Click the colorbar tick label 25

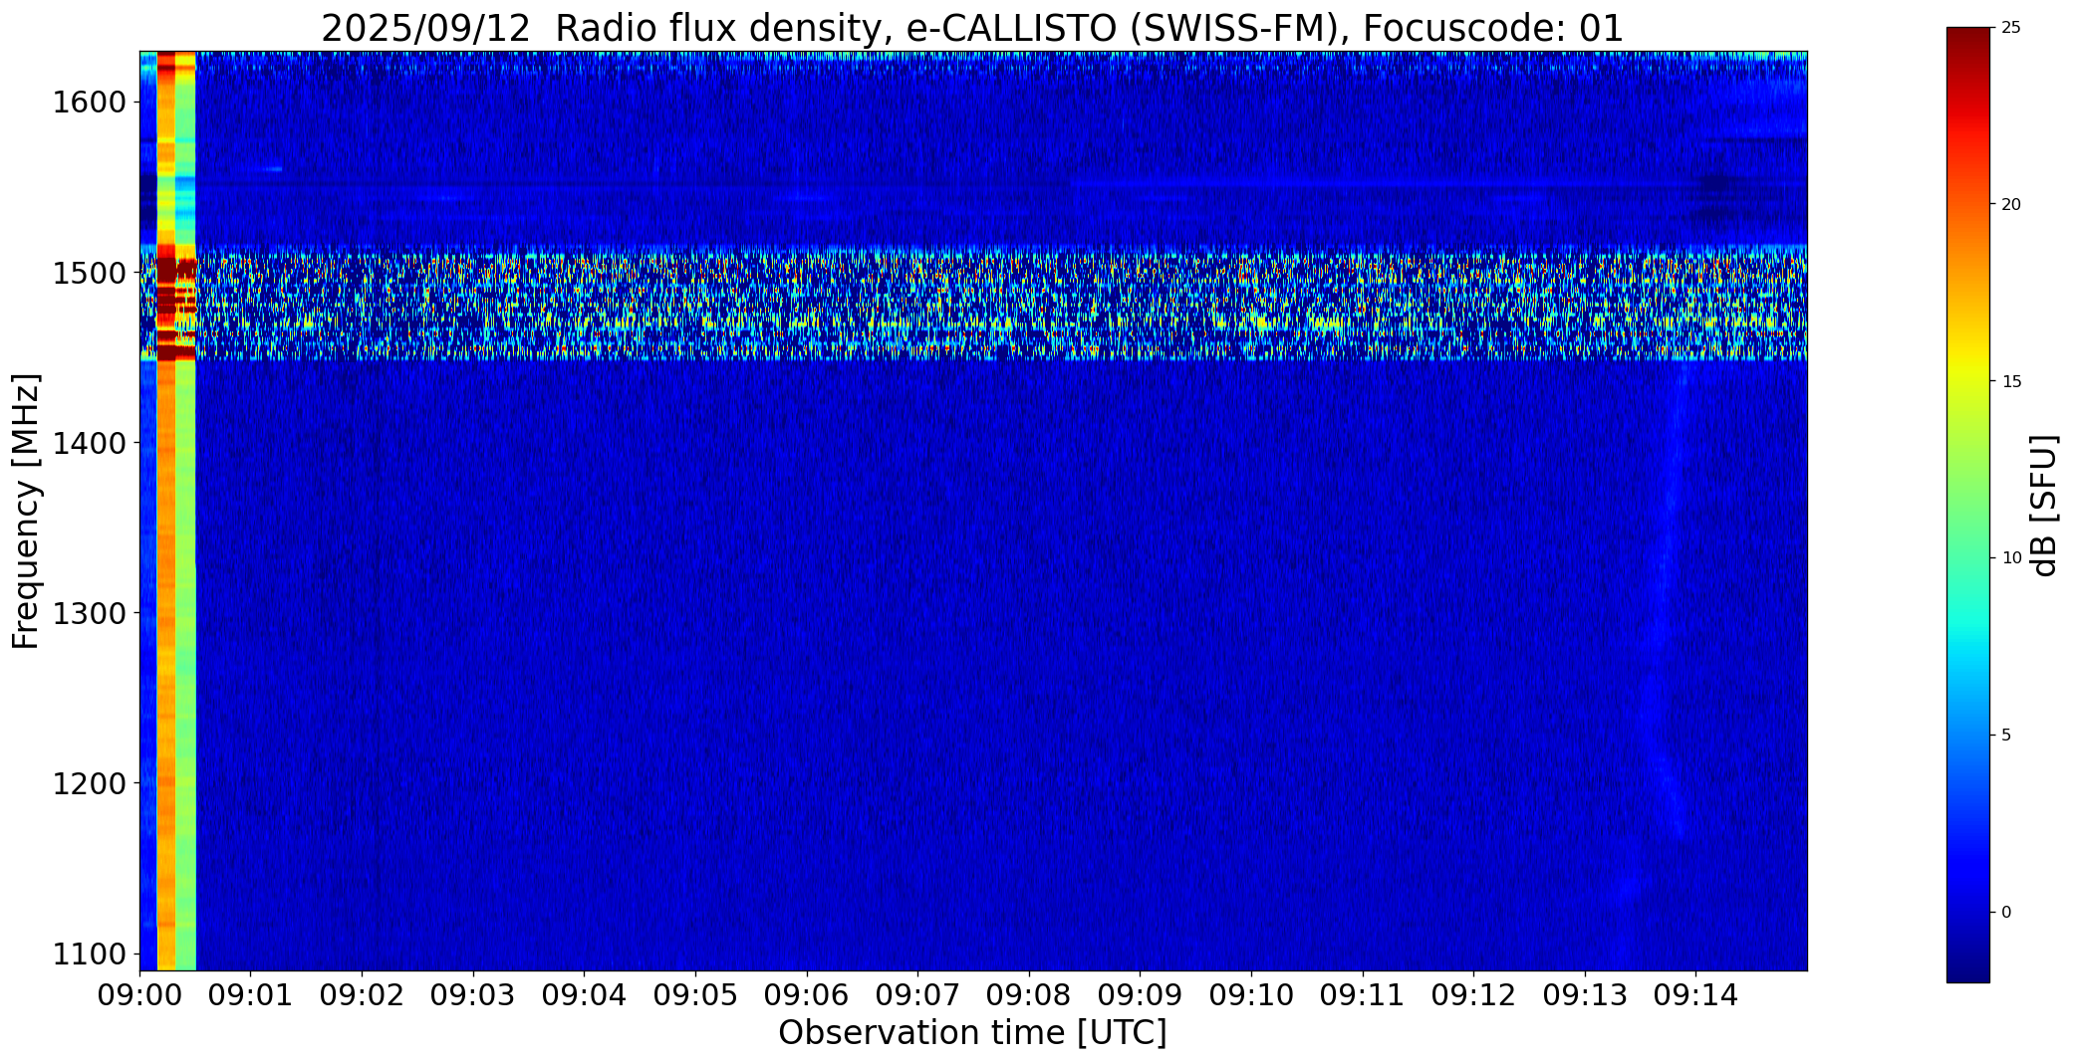2011,28
